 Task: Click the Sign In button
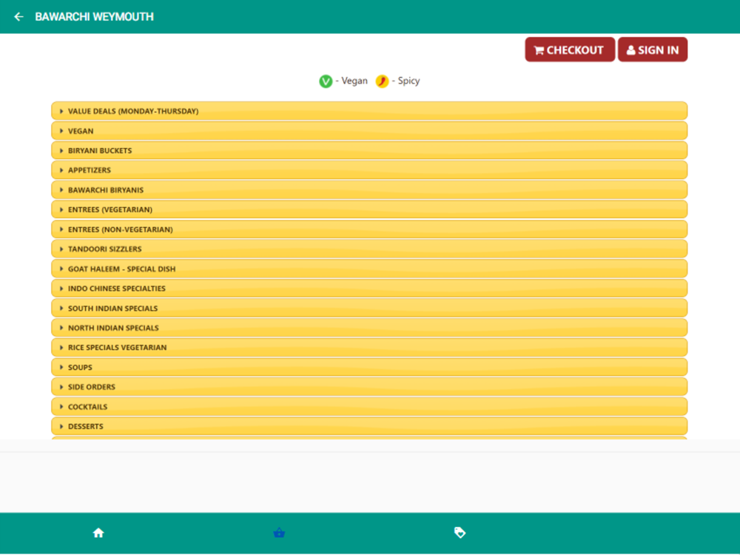[x=652, y=50]
